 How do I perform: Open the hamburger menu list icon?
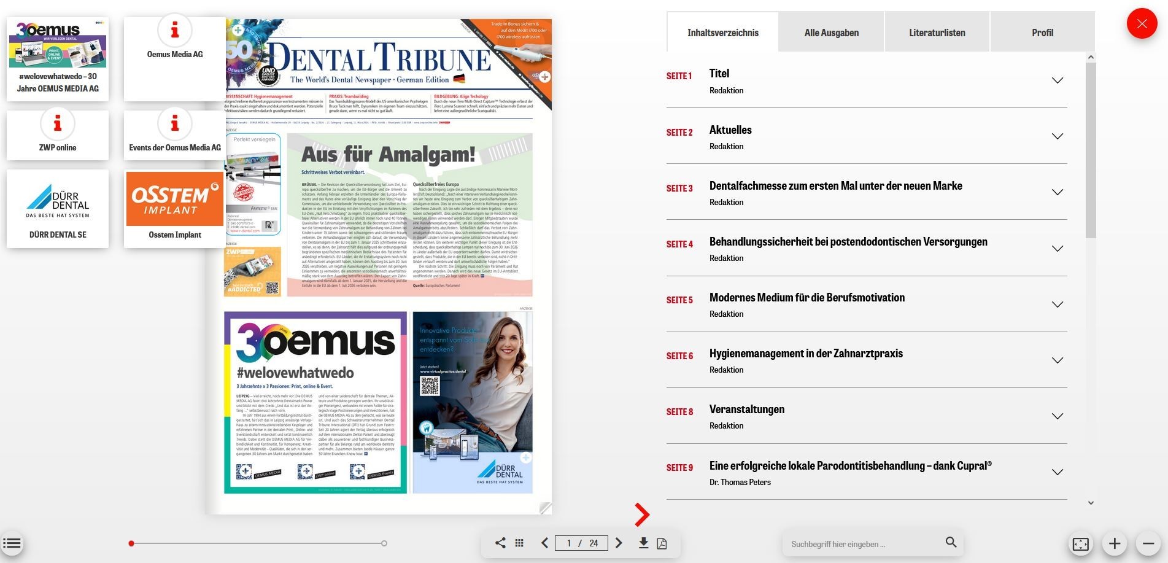(12, 543)
